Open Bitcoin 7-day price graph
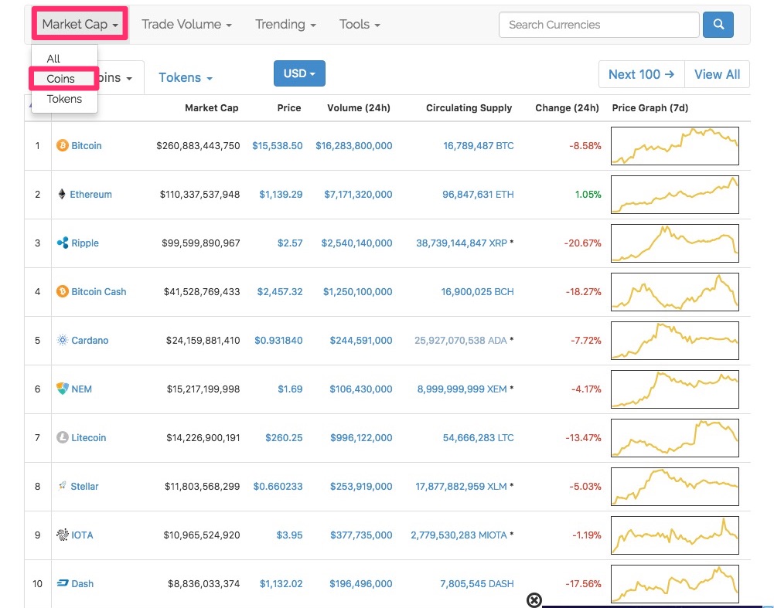The image size is (774, 608). tap(675, 146)
